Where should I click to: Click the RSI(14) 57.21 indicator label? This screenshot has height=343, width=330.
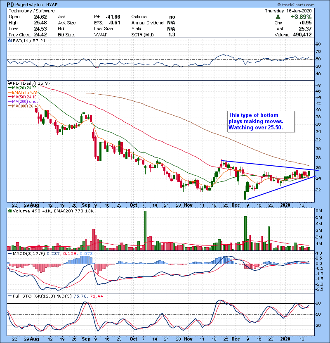[29, 40]
